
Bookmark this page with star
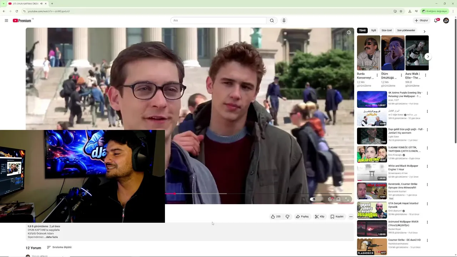click(401, 11)
